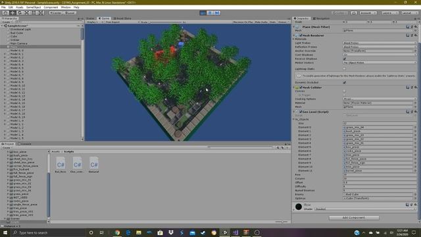
Task: Enable Lightmap Static checkbox
Action: pyautogui.click(x=345, y=68)
